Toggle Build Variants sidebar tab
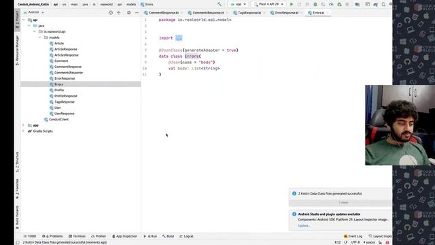 click(17, 217)
